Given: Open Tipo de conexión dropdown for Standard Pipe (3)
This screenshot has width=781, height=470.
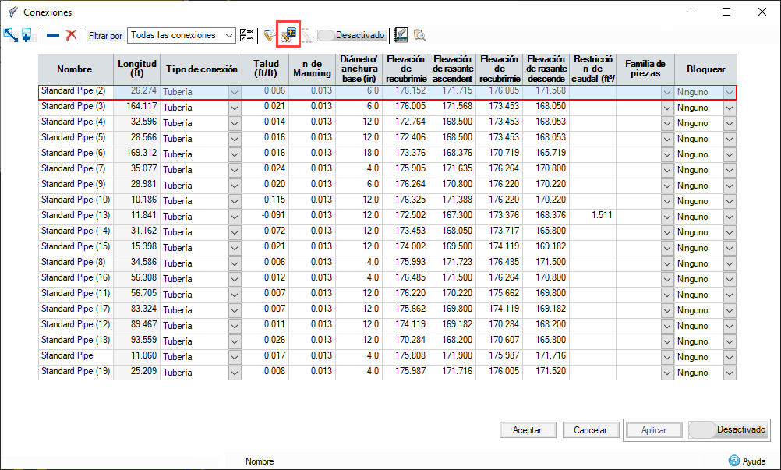Looking at the screenshot, I should (235, 108).
